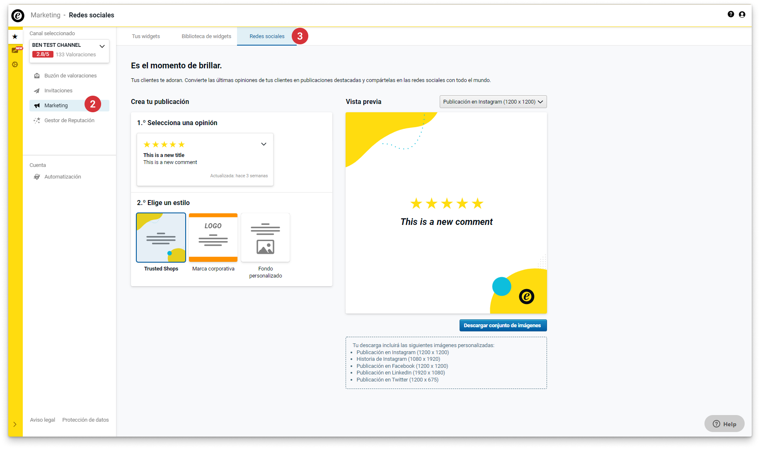Click the Trusted Shops logo icon
Image resolution: width=760 pixels, height=449 pixels.
(17, 16)
